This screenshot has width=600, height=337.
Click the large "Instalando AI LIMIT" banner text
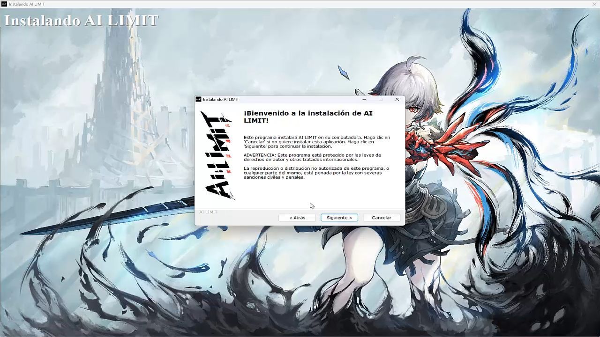click(x=81, y=21)
